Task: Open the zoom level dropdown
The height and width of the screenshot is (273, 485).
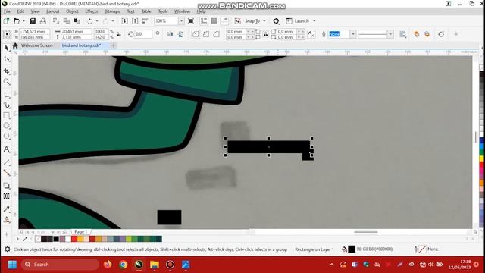Action: (182, 21)
